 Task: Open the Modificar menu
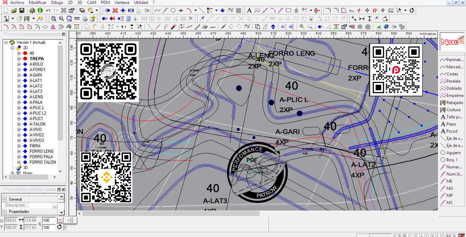[38, 2]
